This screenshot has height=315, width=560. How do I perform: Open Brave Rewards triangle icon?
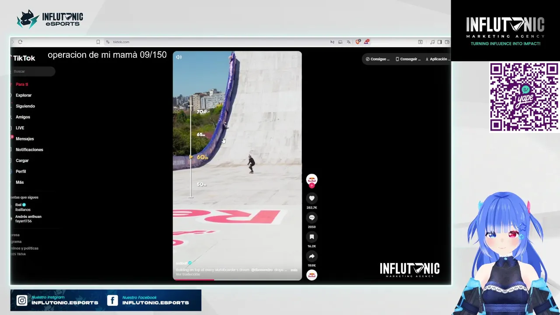pyautogui.click(x=366, y=42)
